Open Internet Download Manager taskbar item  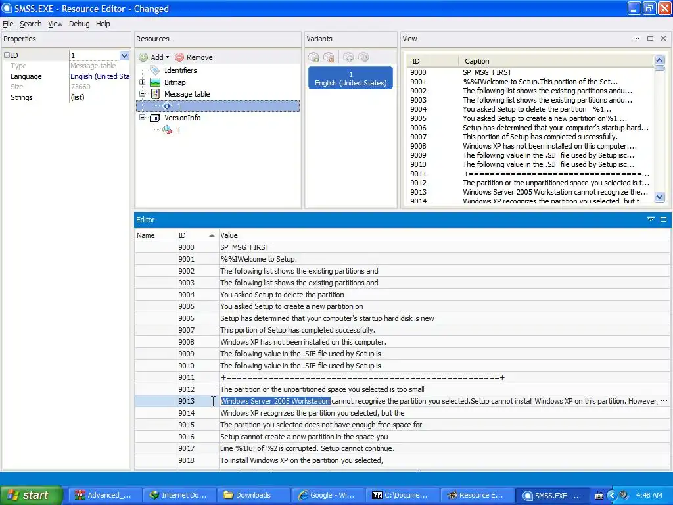pyautogui.click(x=179, y=495)
